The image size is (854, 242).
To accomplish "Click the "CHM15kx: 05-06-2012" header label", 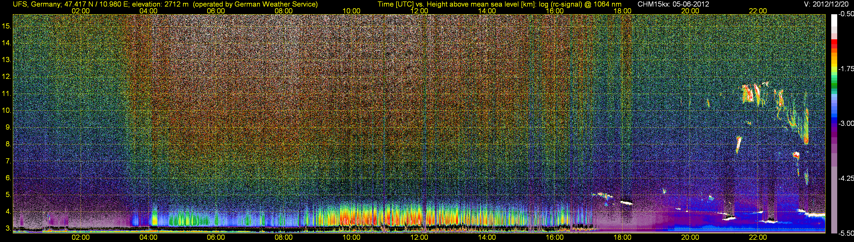I will coord(673,4).
